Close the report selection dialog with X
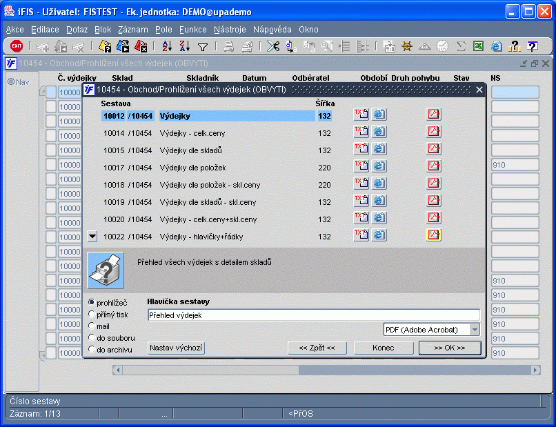Viewport: 556px width, 427px height. click(479, 90)
